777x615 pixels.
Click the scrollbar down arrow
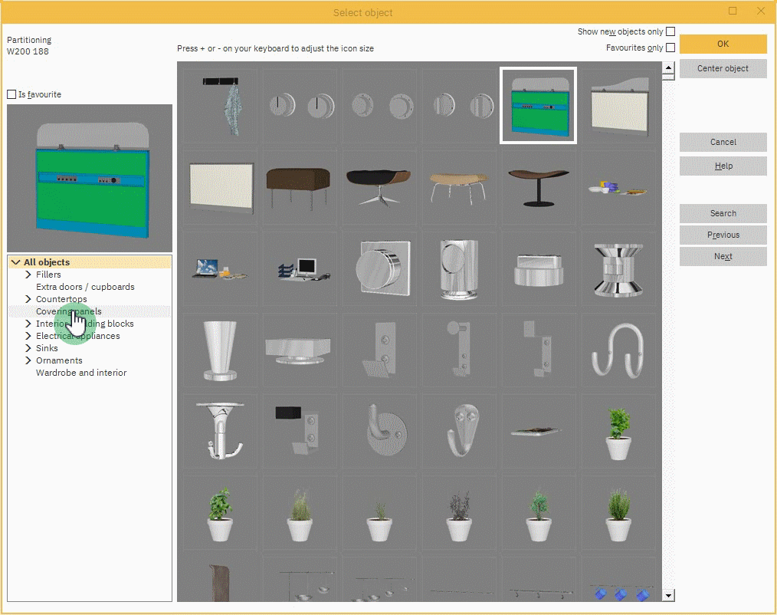(x=668, y=595)
